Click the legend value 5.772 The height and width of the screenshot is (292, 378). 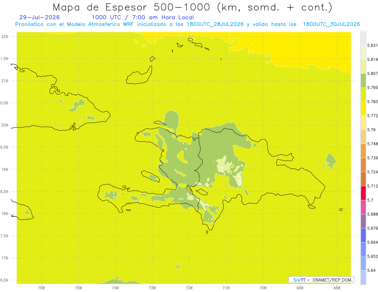point(372,116)
